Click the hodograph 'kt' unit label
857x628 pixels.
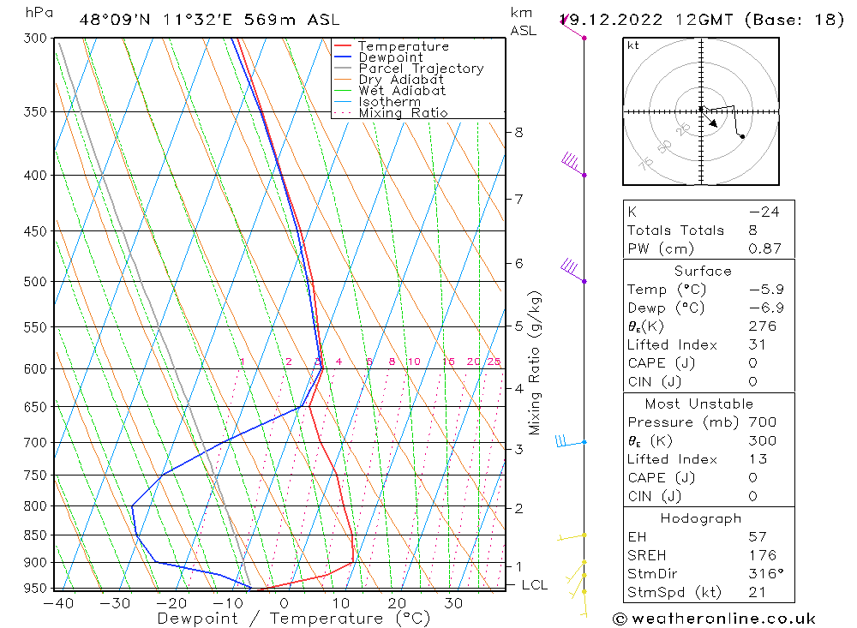coord(633,45)
